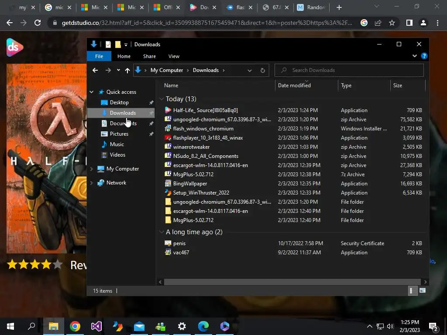
Task: Open the File ribbon tab
Action: click(x=99, y=56)
